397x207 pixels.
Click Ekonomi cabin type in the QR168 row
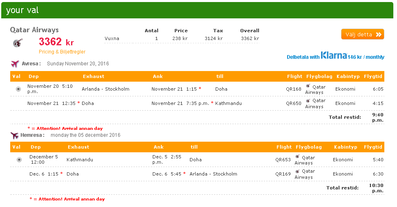click(x=345, y=89)
